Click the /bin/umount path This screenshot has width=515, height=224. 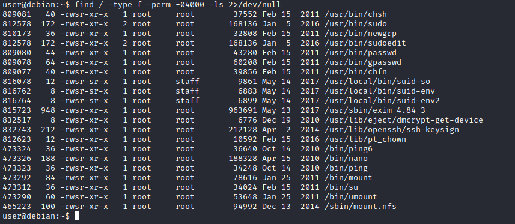[x=351, y=197]
